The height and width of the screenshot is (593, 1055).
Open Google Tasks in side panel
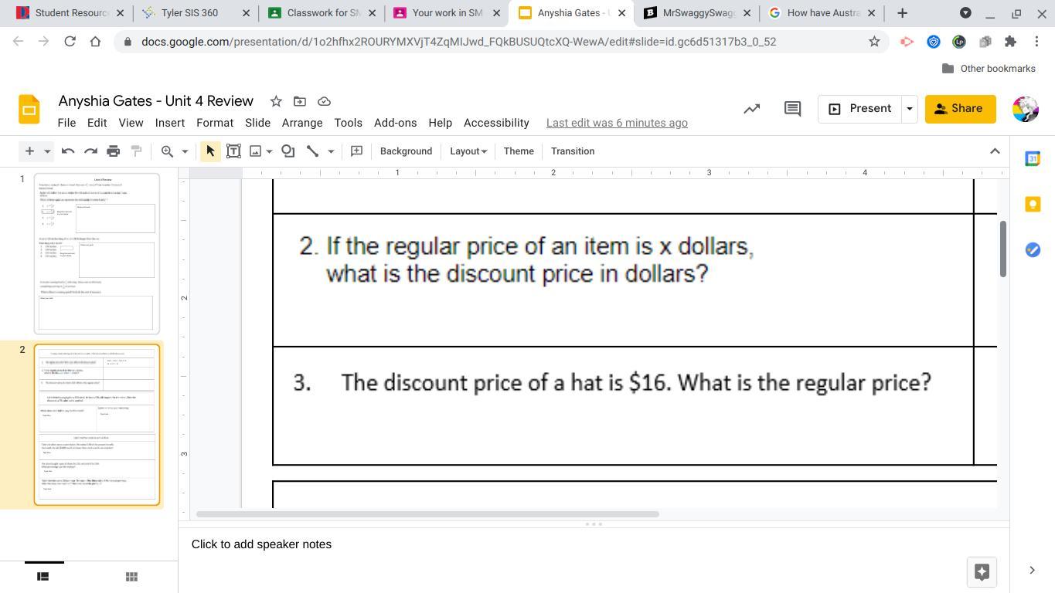[x=1033, y=249]
